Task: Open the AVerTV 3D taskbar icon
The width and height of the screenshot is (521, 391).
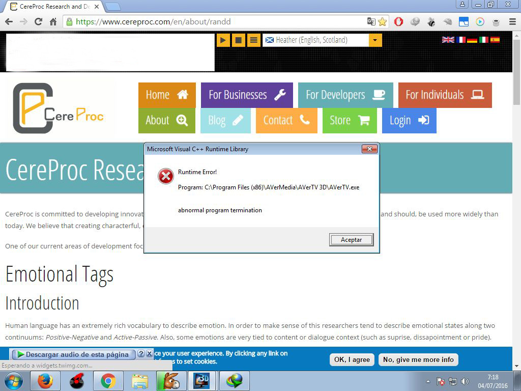Action: tap(202, 381)
